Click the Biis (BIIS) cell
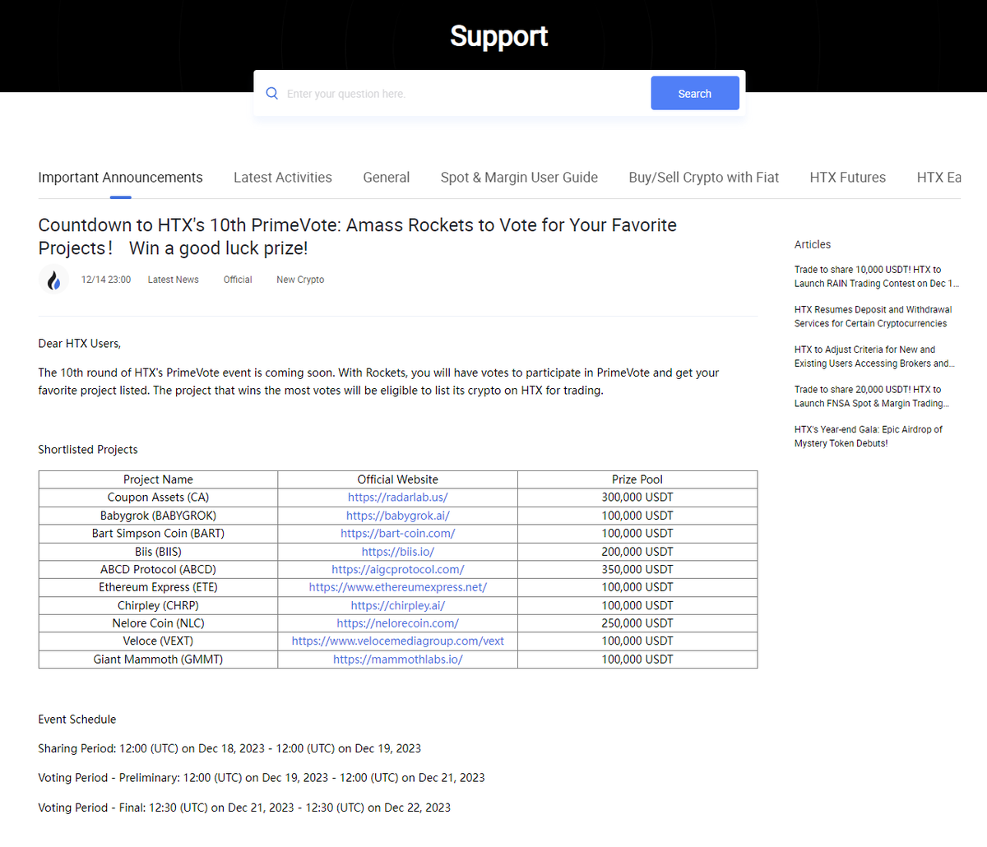Screen dimensions: 987x847 point(158,552)
